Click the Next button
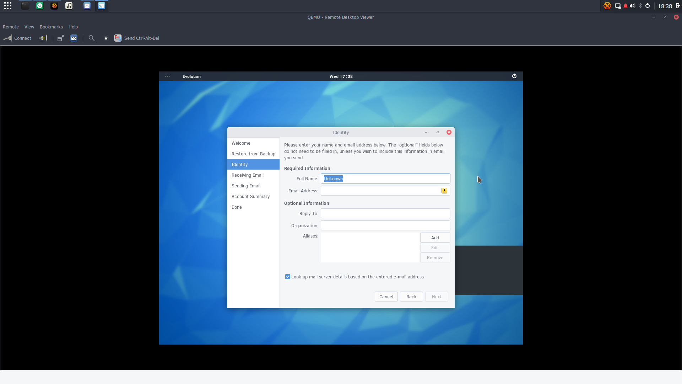This screenshot has width=682, height=384. [x=437, y=297]
